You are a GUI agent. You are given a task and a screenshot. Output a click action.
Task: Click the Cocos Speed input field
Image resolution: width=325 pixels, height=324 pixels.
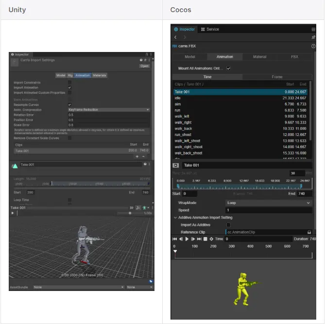269,210
